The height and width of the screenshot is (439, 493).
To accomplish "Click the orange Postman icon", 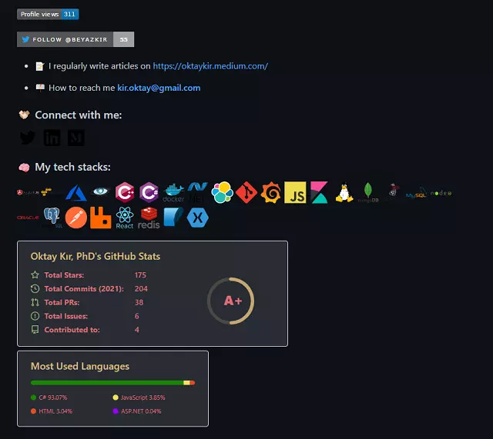I will point(76,218).
